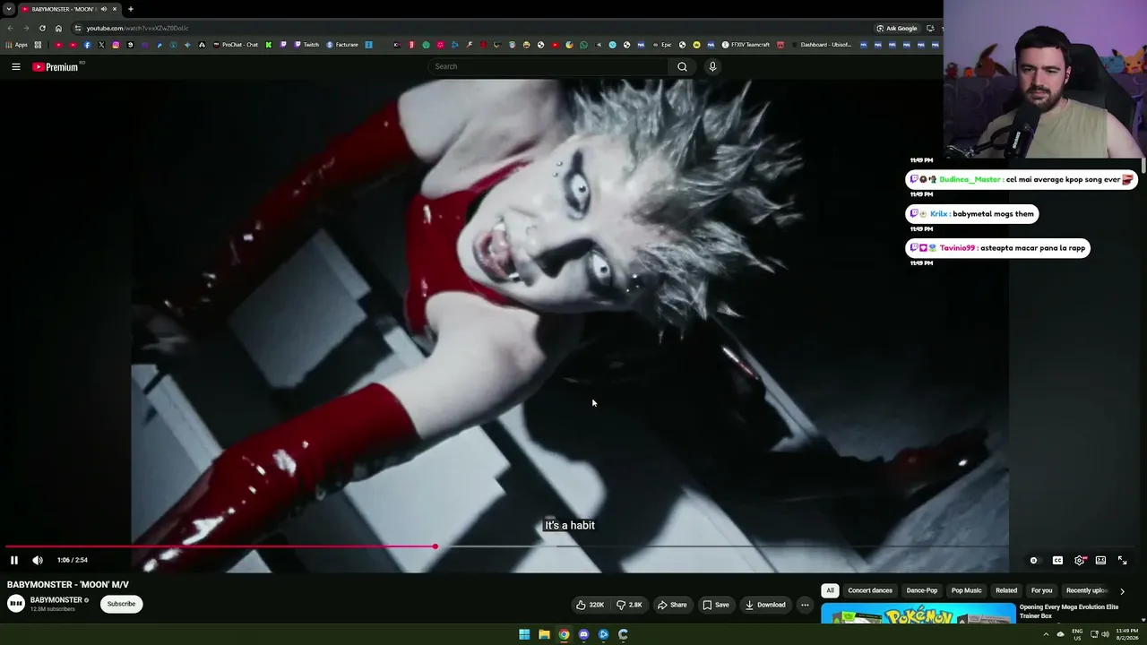
Task: Share the video
Action: click(x=672, y=605)
